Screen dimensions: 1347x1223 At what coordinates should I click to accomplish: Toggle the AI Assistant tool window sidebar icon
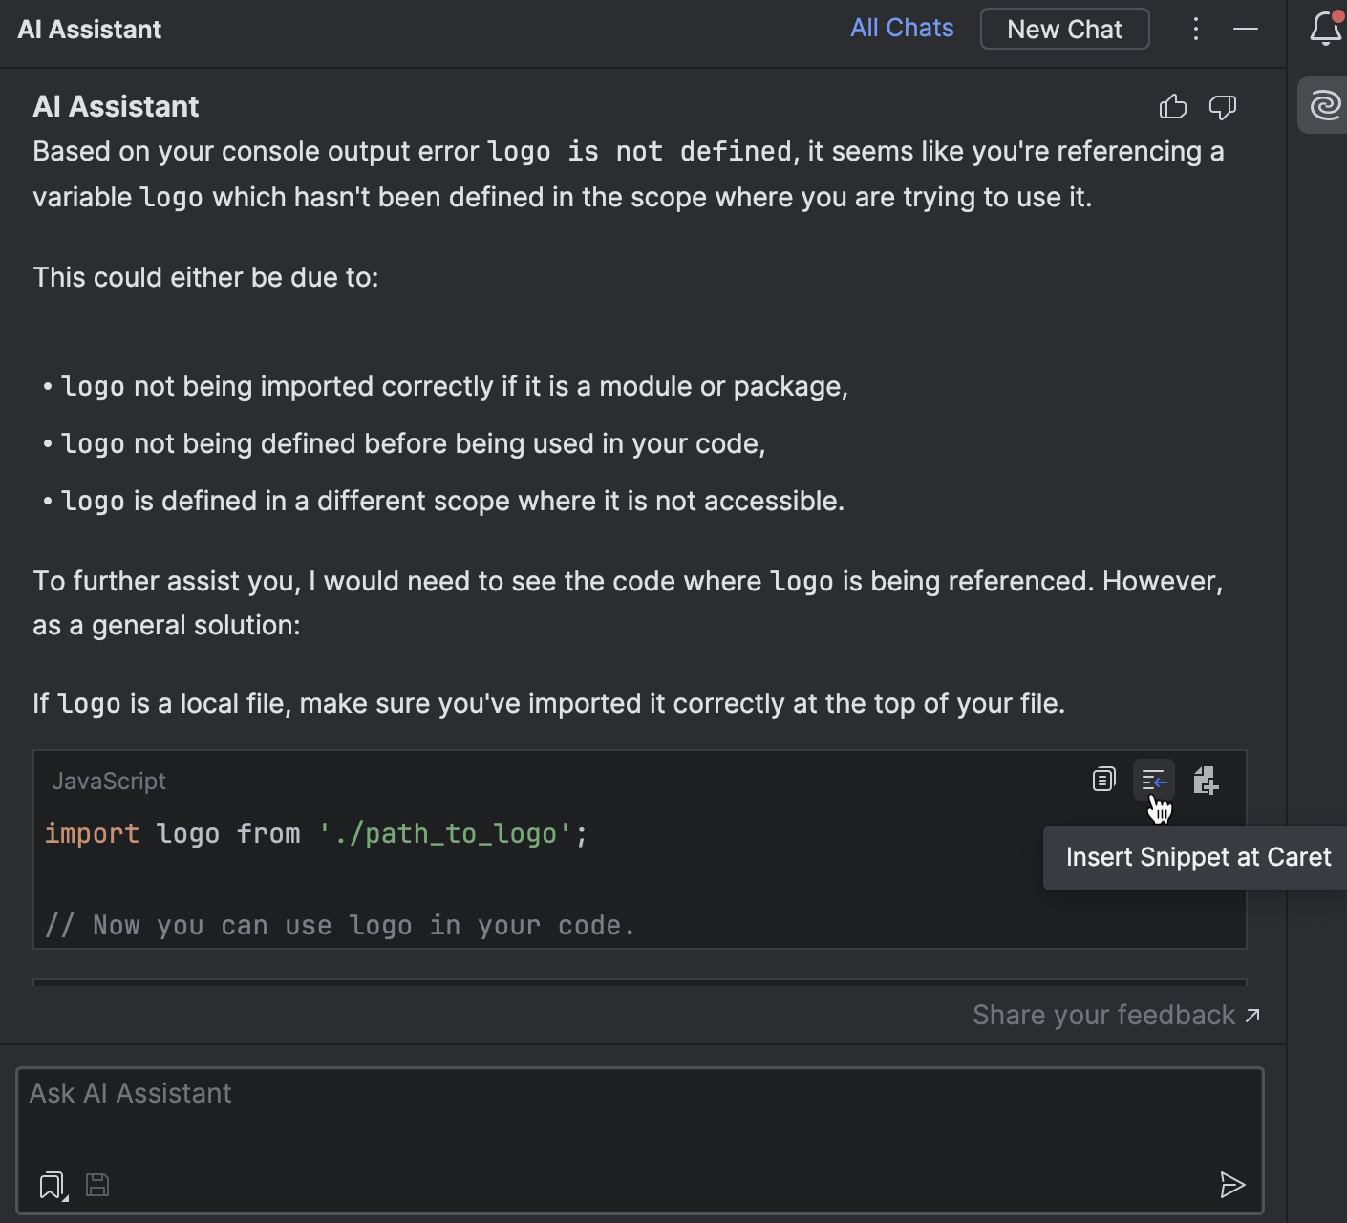pyautogui.click(x=1325, y=105)
